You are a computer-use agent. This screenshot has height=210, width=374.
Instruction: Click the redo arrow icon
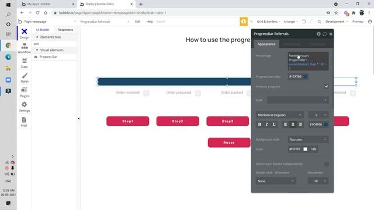point(311,22)
